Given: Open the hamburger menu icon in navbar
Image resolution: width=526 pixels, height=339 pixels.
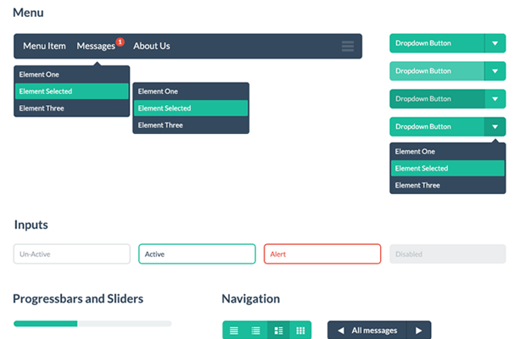Looking at the screenshot, I should tap(348, 47).
